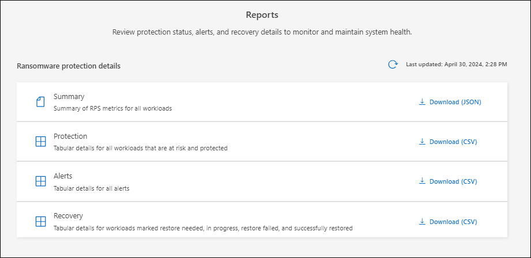Click the Last updated timestamp text

point(457,64)
